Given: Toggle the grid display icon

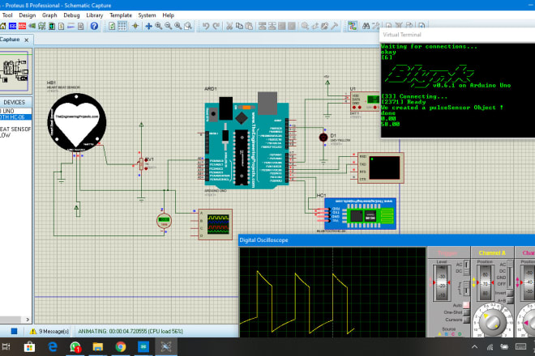Looking at the screenshot, I should tap(122, 26).
